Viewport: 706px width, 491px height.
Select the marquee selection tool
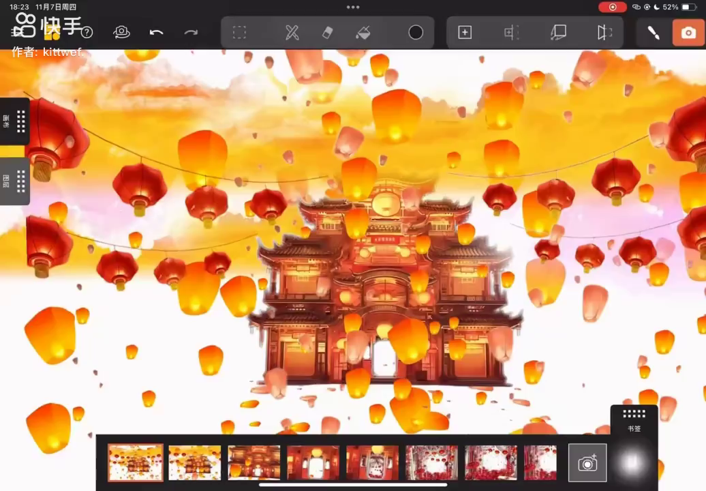click(239, 33)
